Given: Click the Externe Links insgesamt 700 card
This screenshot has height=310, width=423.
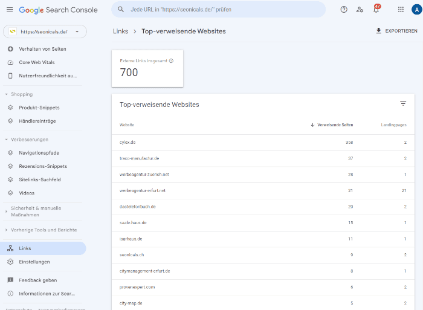Looking at the screenshot, I should coord(147,68).
